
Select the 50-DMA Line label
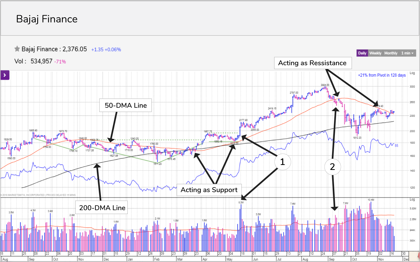[x=126, y=105]
